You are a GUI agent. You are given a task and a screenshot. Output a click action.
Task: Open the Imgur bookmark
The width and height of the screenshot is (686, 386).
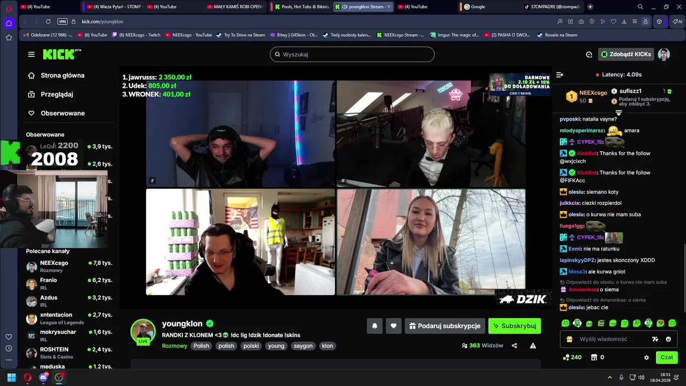[x=454, y=35]
